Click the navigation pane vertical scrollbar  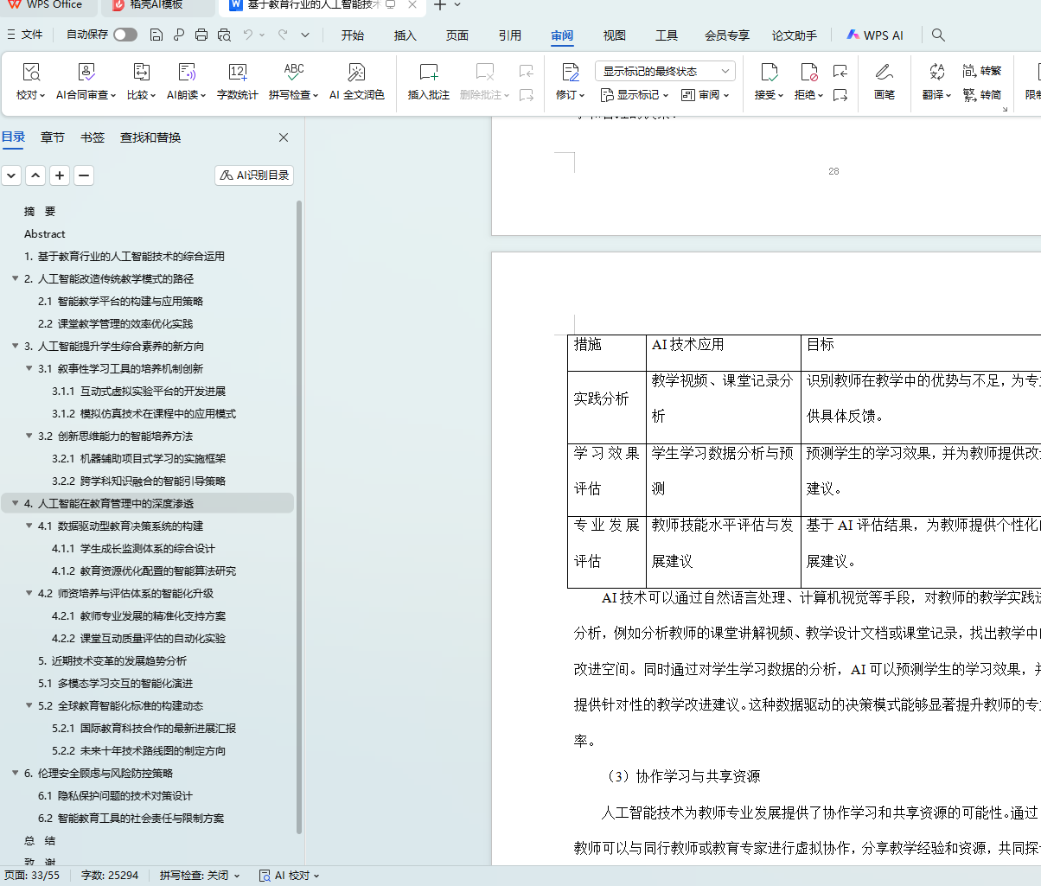299,519
